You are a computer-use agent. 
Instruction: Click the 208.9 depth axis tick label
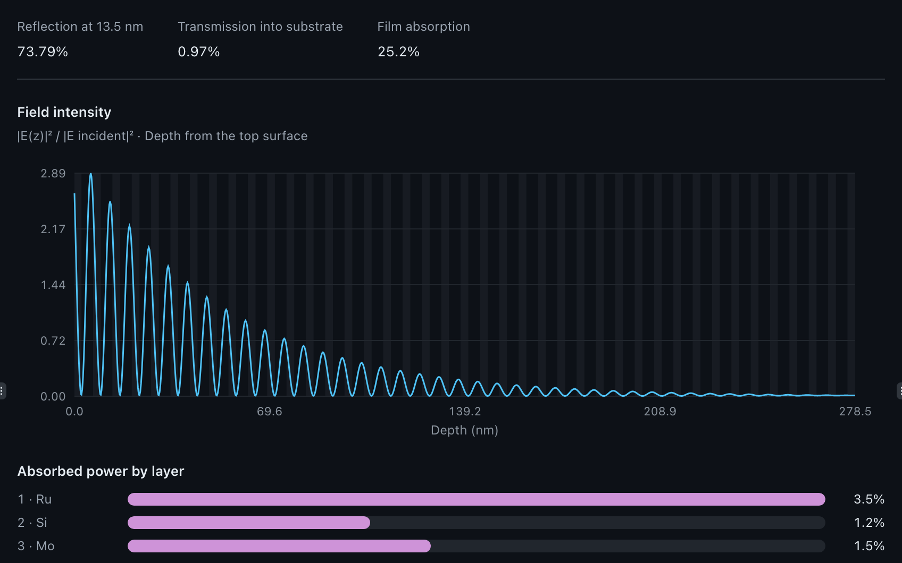(x=660, y=412)
